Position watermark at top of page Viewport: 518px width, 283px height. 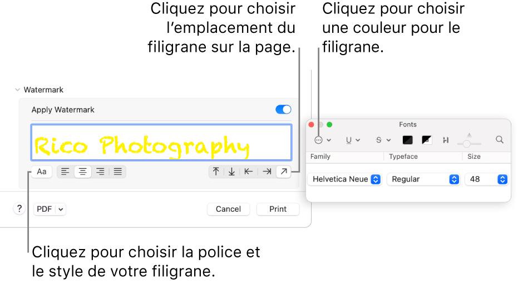click(x=216, y=172)
